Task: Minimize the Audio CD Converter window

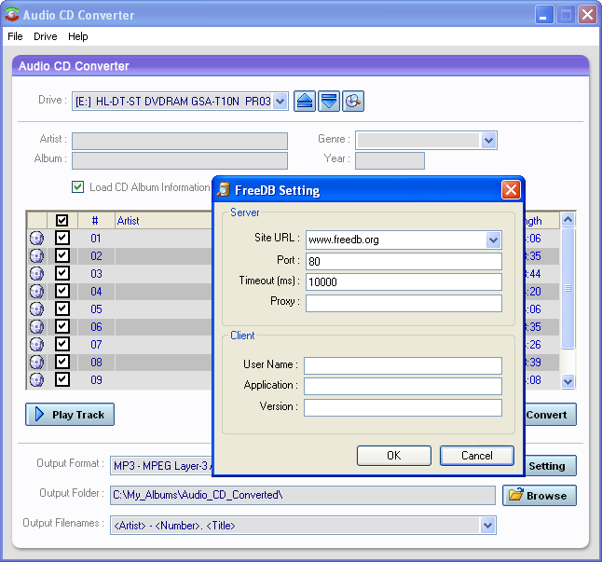Action: click(544, 15)
